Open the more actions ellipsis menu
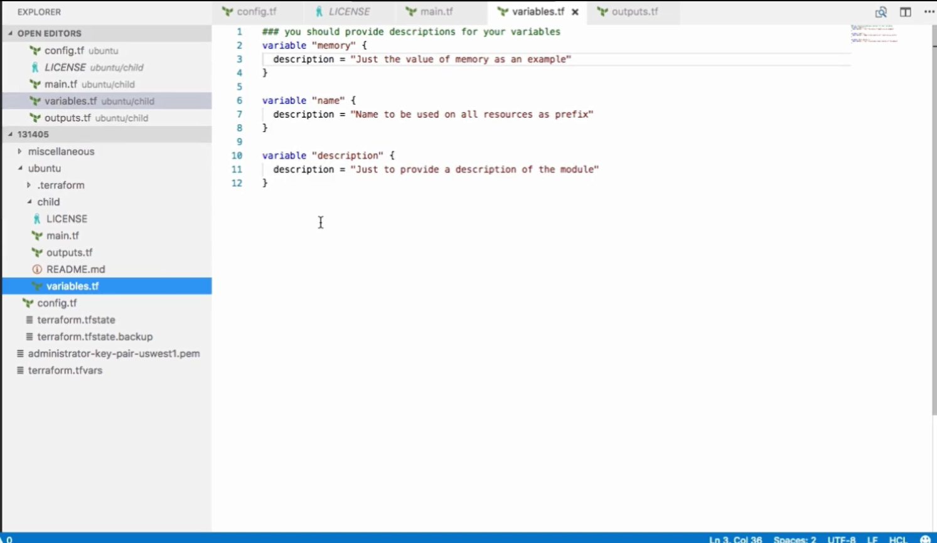This screenshot has width=937, height=543. click(x=929, y=12)
